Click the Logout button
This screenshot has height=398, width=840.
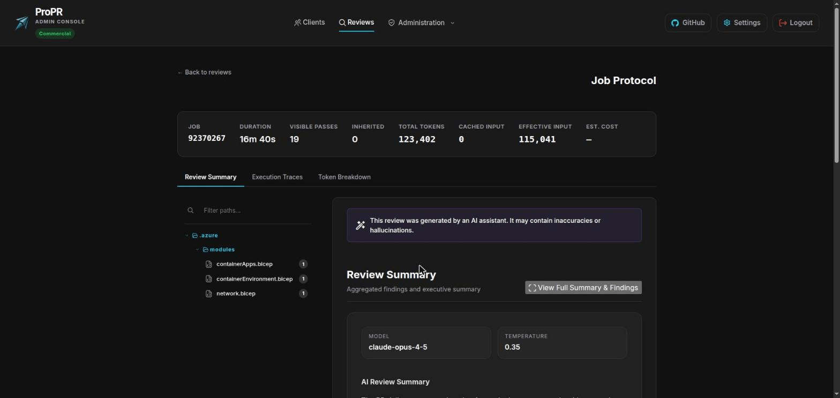796,22
